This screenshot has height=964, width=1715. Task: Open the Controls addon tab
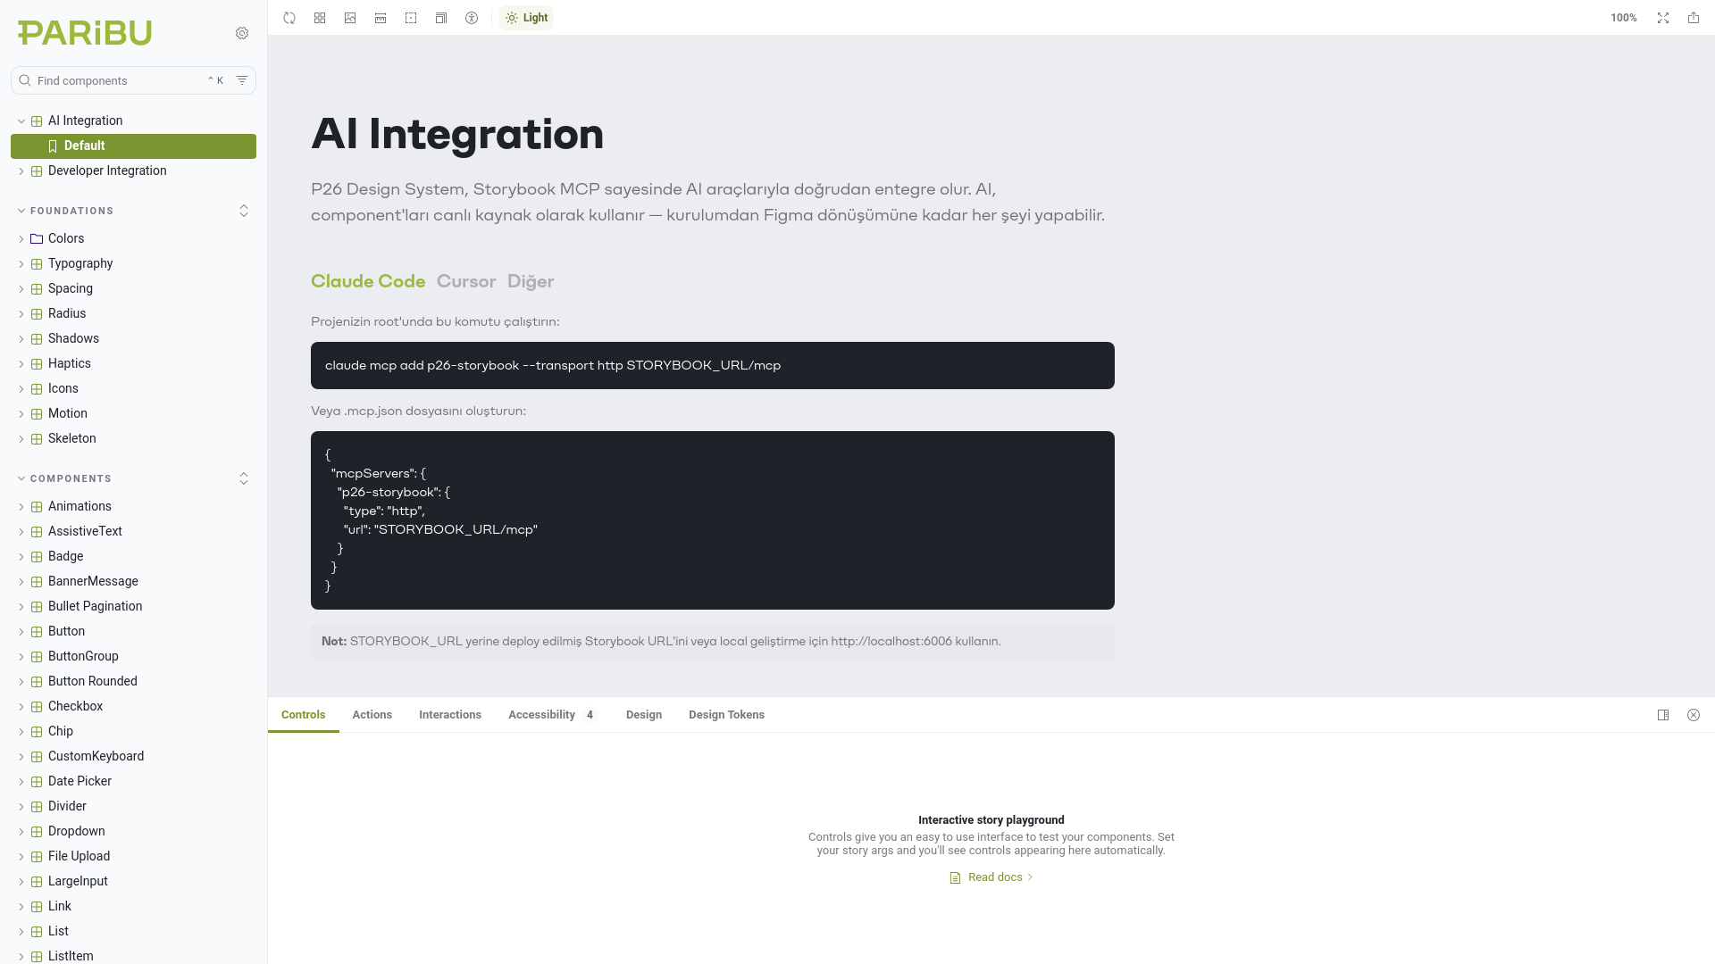[304, 715]
